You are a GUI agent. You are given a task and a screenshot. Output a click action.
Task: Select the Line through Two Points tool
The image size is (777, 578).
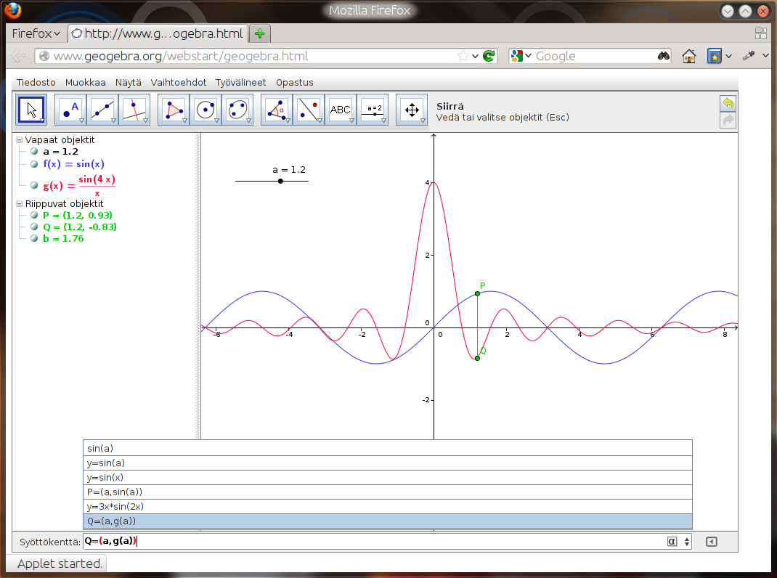point(102,110)
